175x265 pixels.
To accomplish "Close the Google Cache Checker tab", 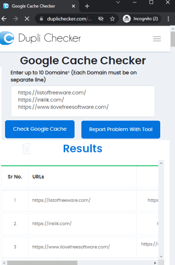I will click(x=73, y=6).
